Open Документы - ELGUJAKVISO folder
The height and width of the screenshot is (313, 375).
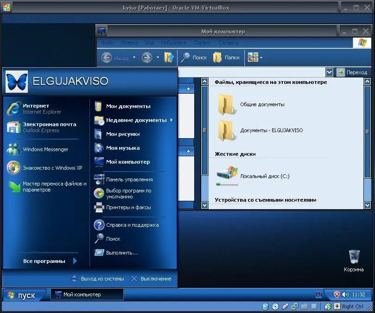260,130
